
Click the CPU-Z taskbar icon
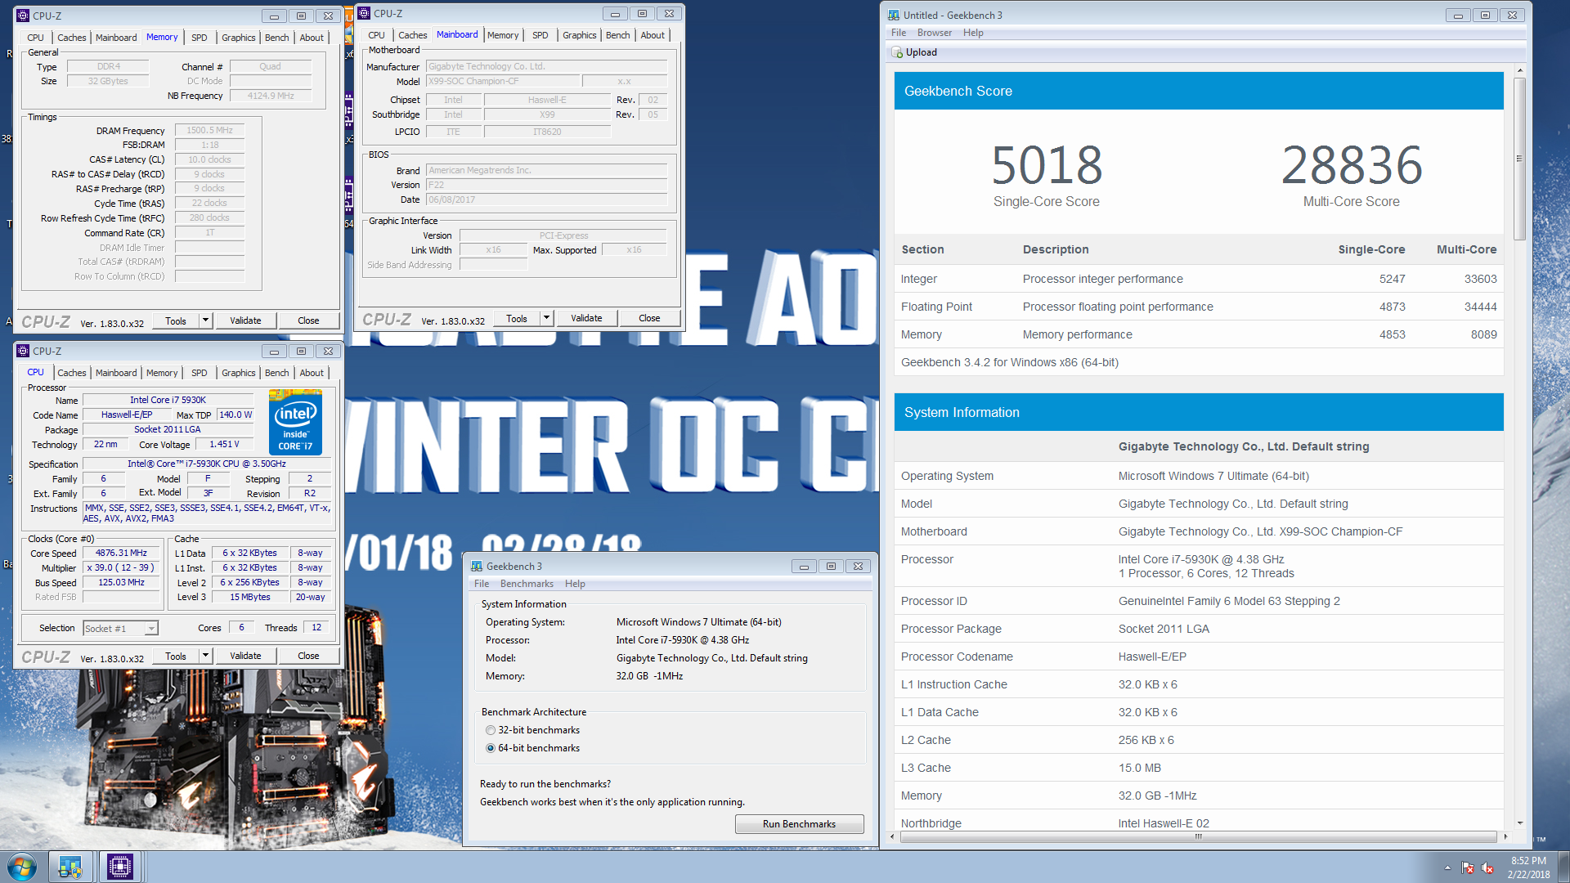pyautogui.click(x=120, y=867)
